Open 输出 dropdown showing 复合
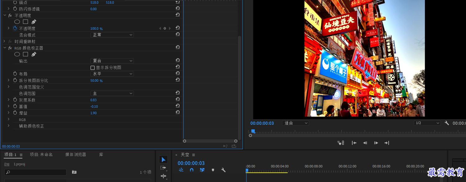This screenshot has height=182, width=466. point(112,61)
